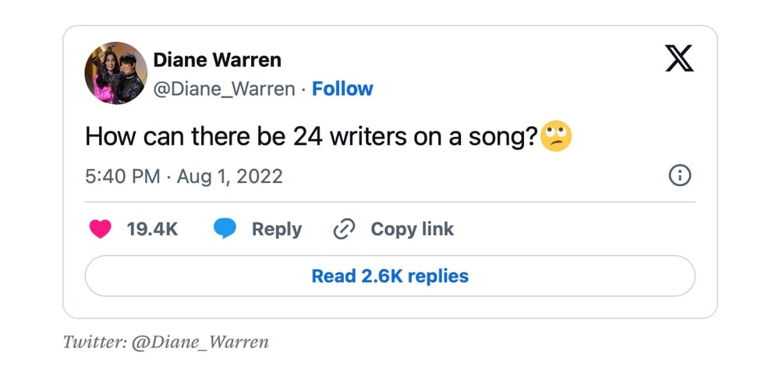Viewport: 783px width, 387px height.
Task: Click the tweet text about 24 writers
Action: pyautogui.click(x=312, y=137)
